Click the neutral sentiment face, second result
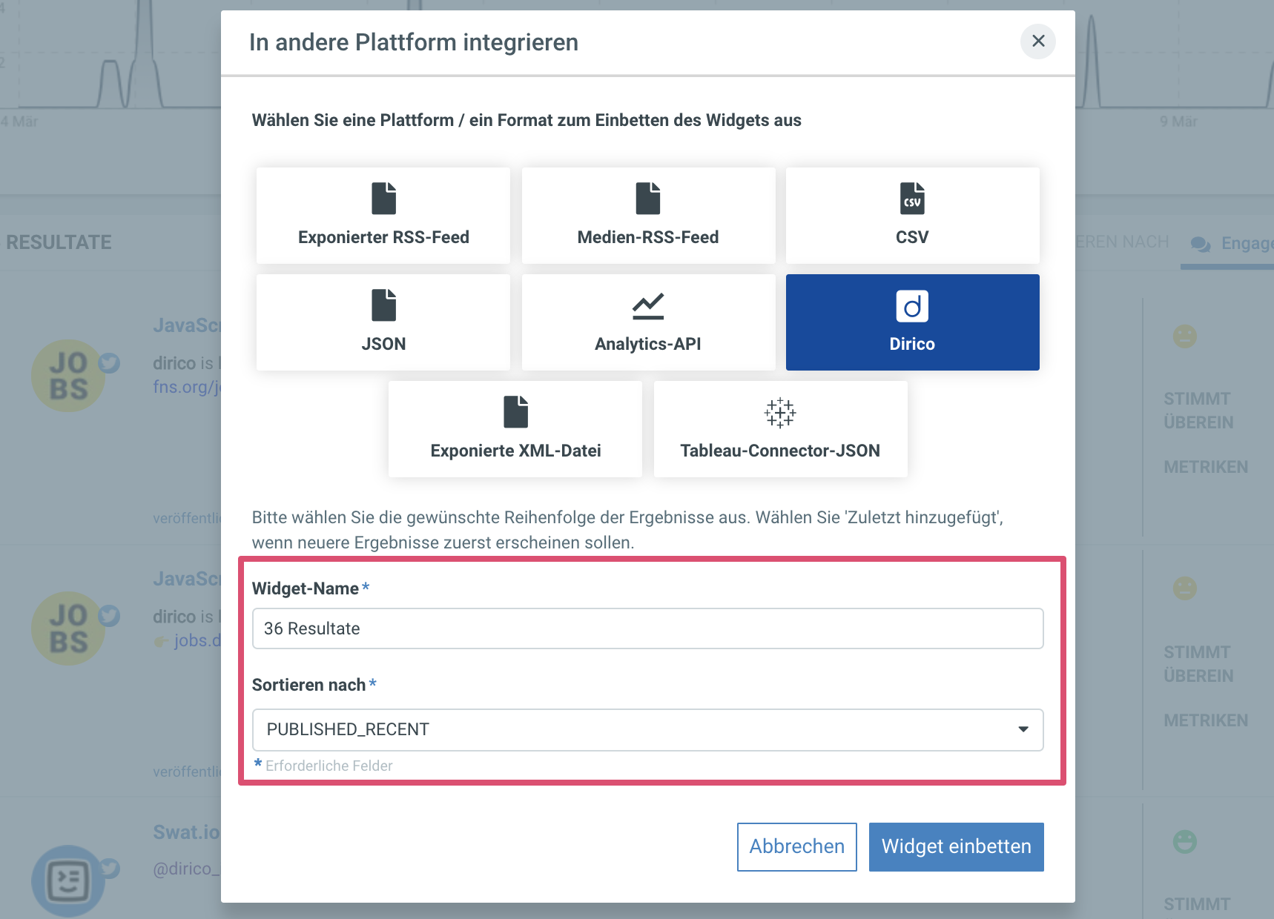This screenshot has height=919, width=1274. pyautogui.click(x=1185, y=588)
